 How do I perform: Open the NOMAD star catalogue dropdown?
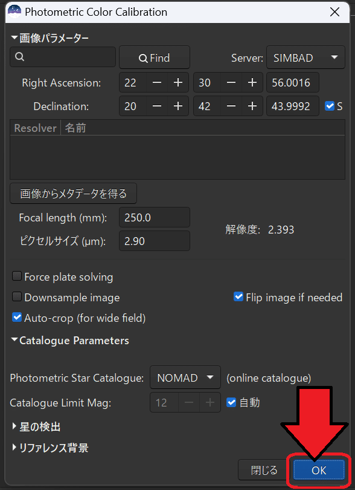(x=185, y=377)
